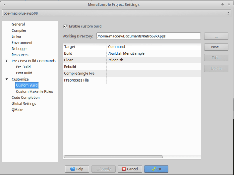
Task: Click the Help button
Action: pyautogui.click(x=77, y=169)
